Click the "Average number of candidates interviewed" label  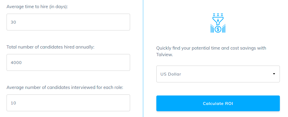(x=65, y=87)
